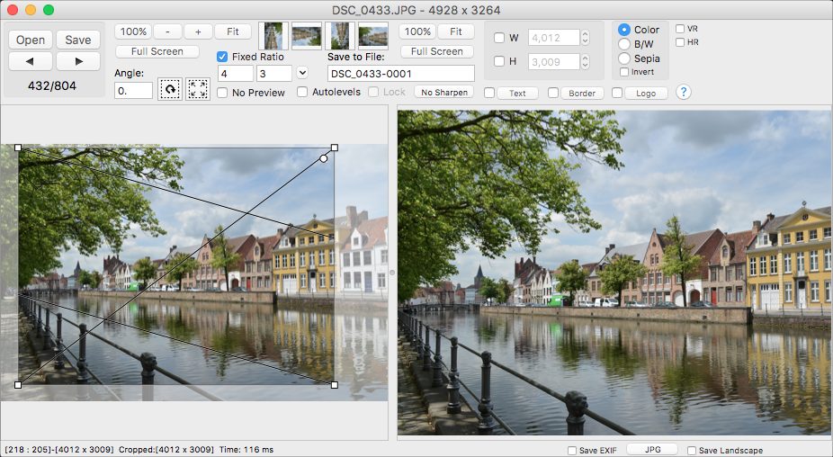Click the bottom-left crop handle
Screen dimensions: 833x457
[18, 385]
